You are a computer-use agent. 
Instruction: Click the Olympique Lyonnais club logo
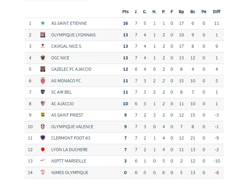pyautogui.click(x=43, y=35)
